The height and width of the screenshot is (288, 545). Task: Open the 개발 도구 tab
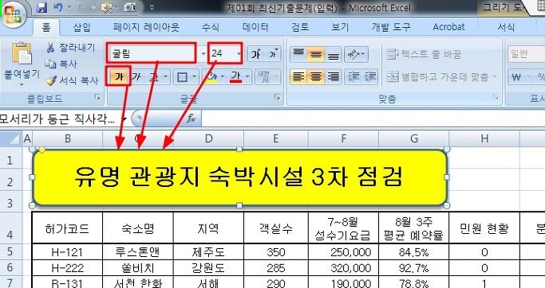pos(391,27)
